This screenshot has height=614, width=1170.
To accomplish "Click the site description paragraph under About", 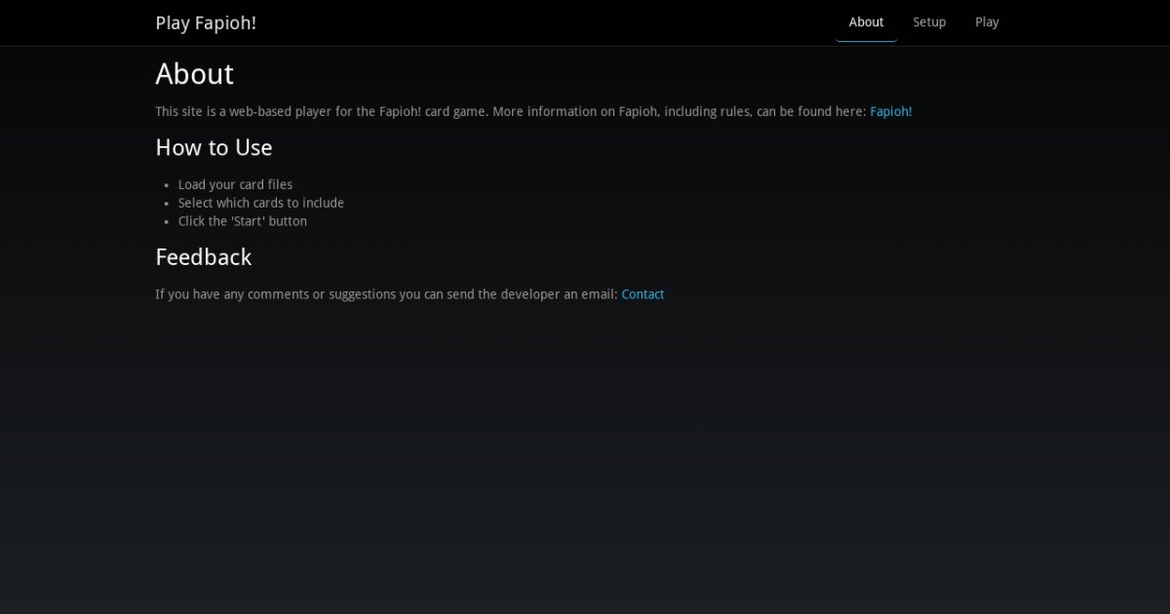I will click(x=507, y=112).
